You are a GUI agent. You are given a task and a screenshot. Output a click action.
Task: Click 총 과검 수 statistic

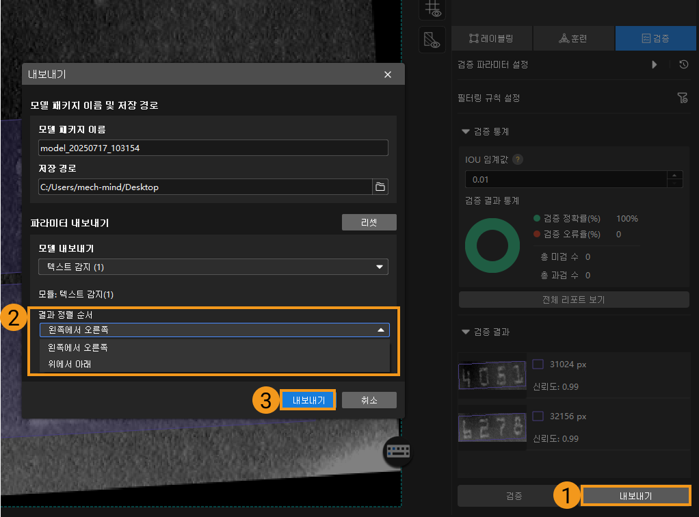click(565, 275)
